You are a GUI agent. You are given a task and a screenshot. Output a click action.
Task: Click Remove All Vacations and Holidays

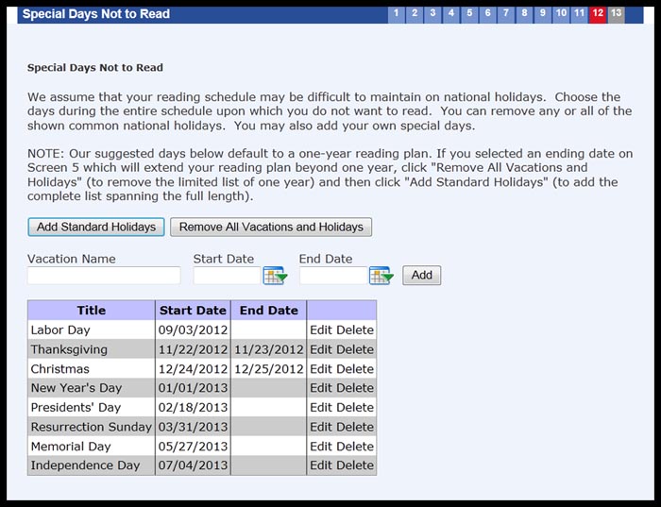point(271,227)
